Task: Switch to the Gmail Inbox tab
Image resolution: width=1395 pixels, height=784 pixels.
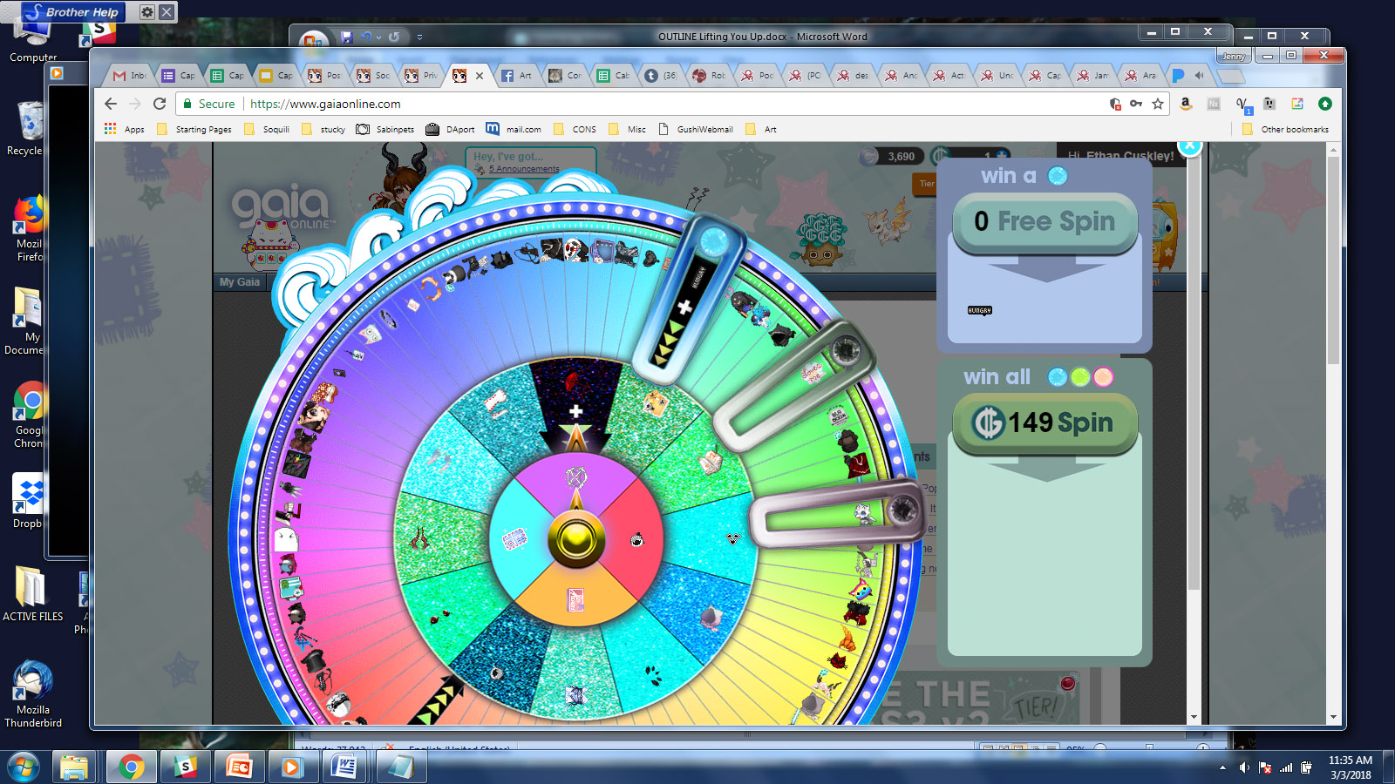Action: coord(129,76)
